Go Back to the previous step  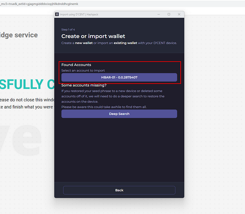(119, 190)
